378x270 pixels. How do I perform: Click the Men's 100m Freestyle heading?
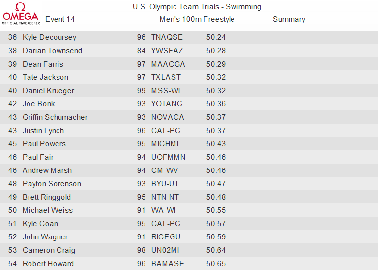click(197, 19)
